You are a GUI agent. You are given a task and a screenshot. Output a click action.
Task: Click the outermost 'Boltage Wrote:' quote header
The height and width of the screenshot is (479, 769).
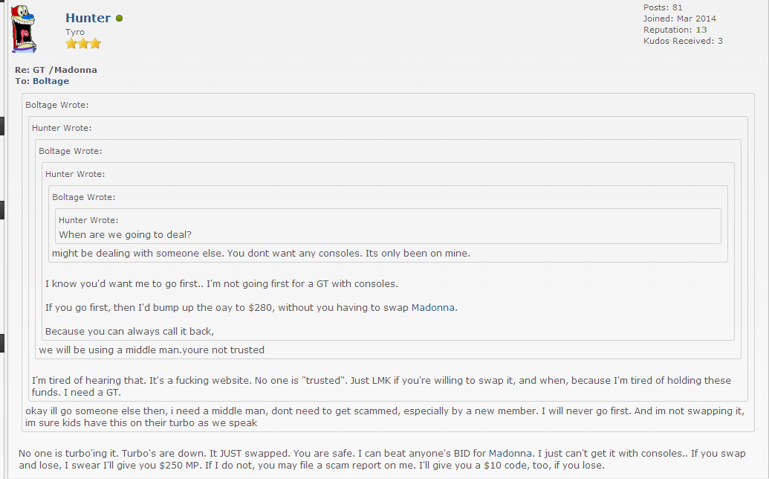[x=56, y=105]
